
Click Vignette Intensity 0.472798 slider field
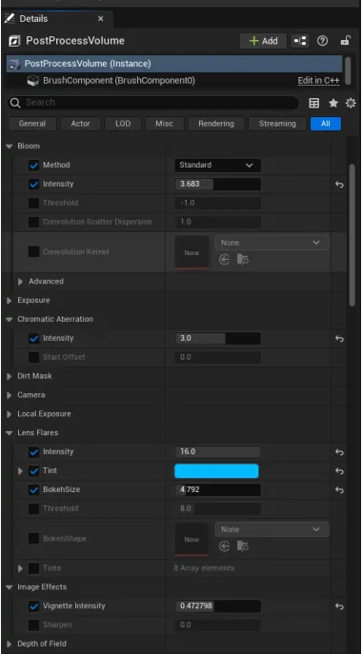tap(217, 606)
